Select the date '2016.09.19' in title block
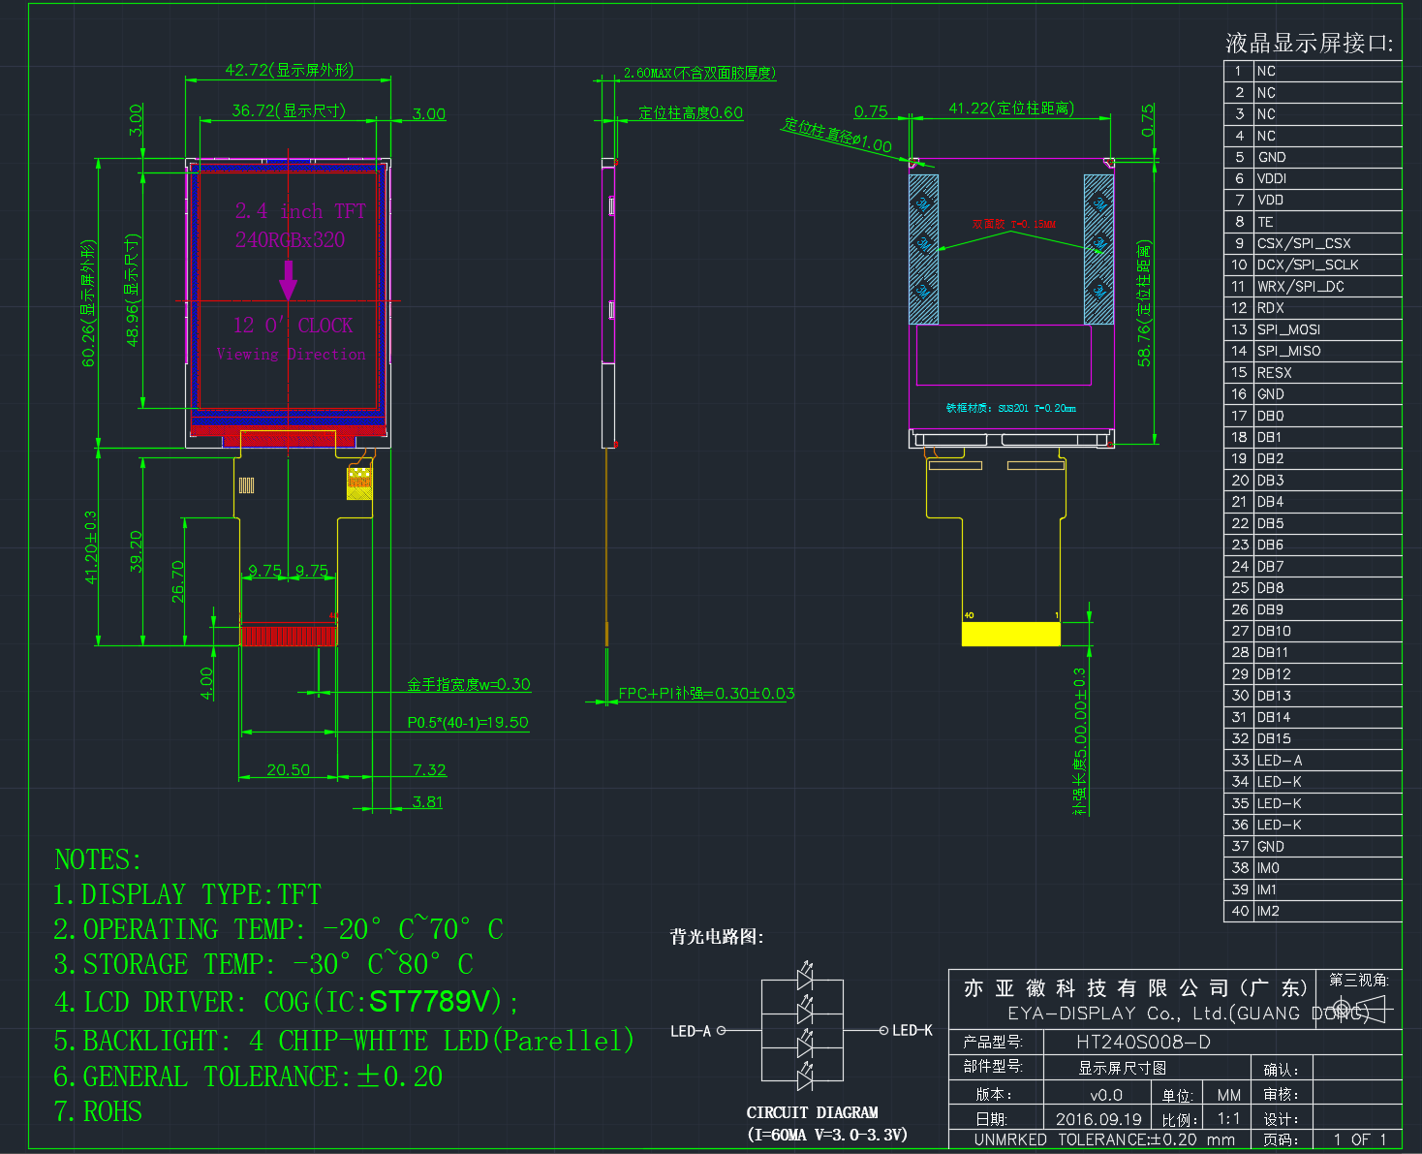The width and height of the screenshot is (1422, 1154). pos(1098,1119)
